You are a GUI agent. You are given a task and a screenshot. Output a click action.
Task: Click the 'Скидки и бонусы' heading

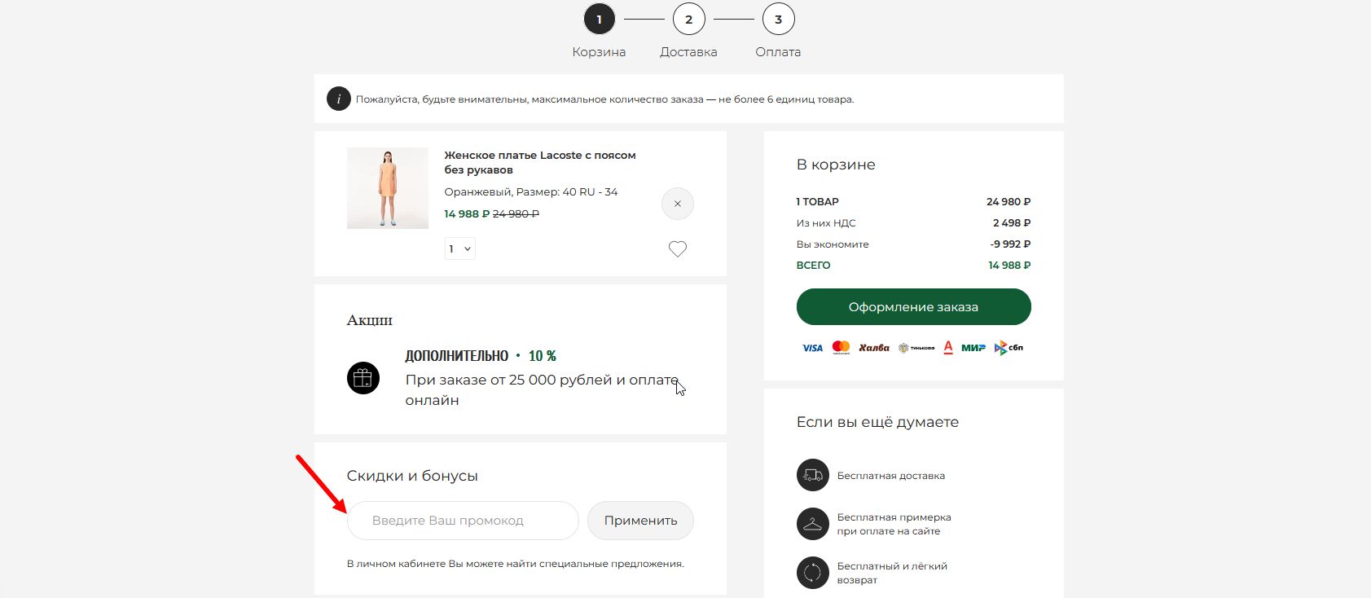412,476
